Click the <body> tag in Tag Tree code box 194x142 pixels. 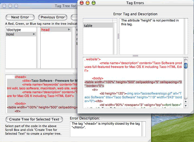pos(20,103)
